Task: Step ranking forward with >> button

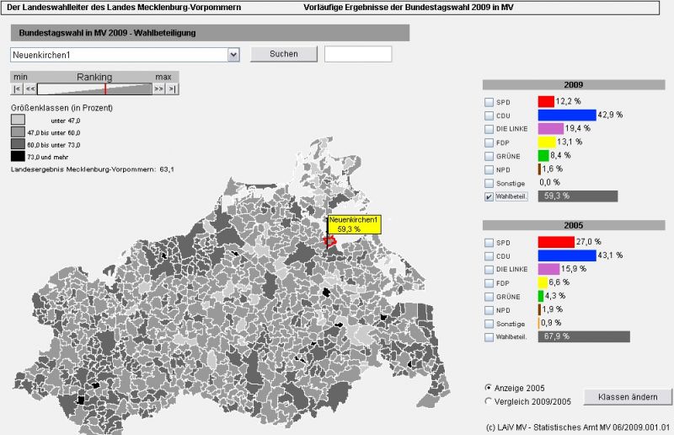Action: [x=158, y=89]
